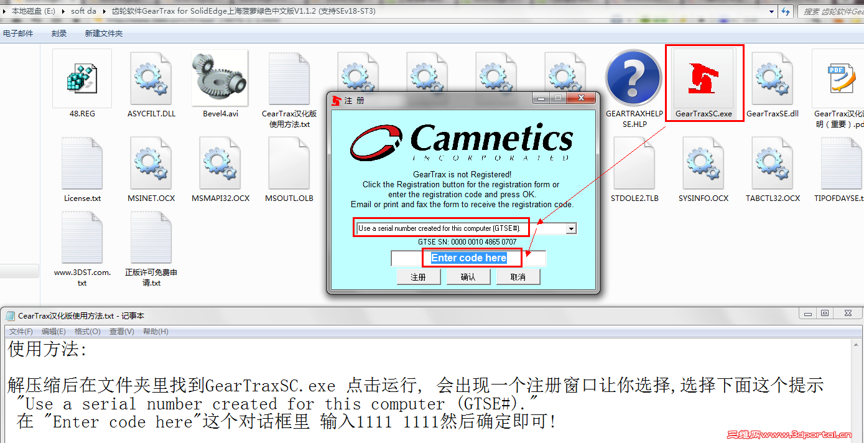Viewport: 864px width, 443px height.
Task: Open the Notepad 格式(O) menu
Action: point(87,332)
